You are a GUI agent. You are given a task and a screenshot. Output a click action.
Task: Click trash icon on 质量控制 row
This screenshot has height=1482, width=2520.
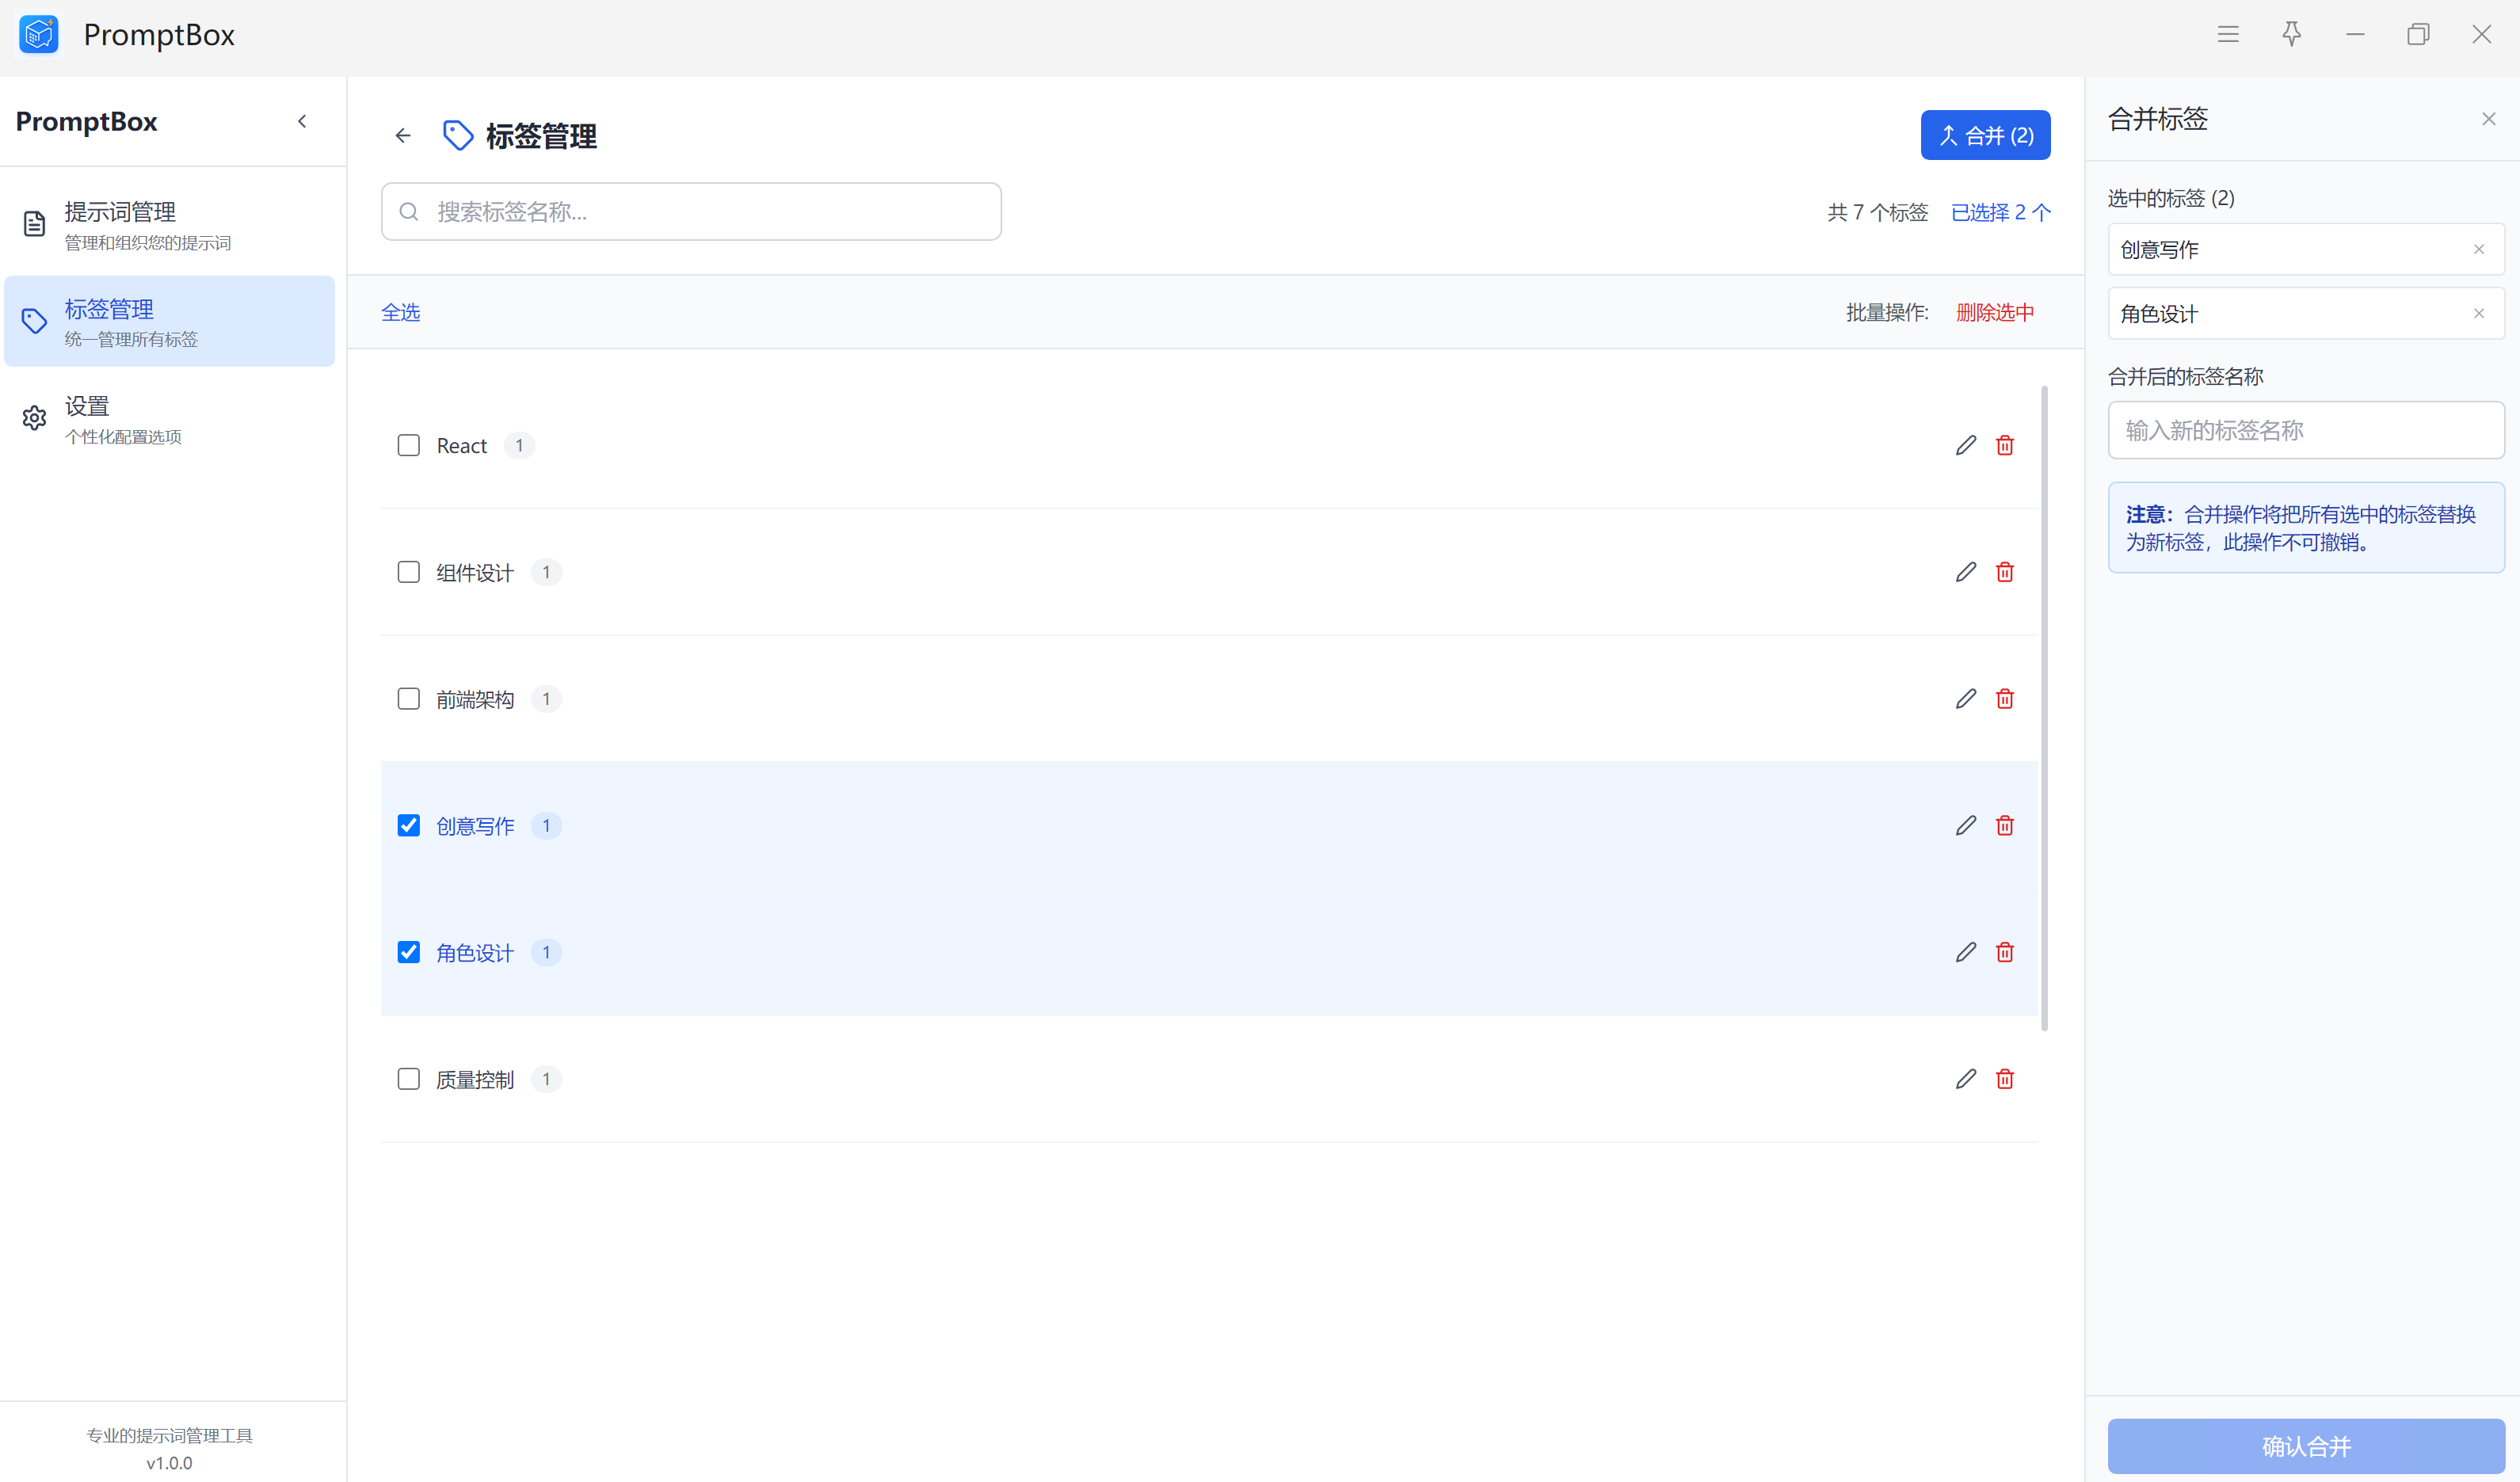2005,1079
